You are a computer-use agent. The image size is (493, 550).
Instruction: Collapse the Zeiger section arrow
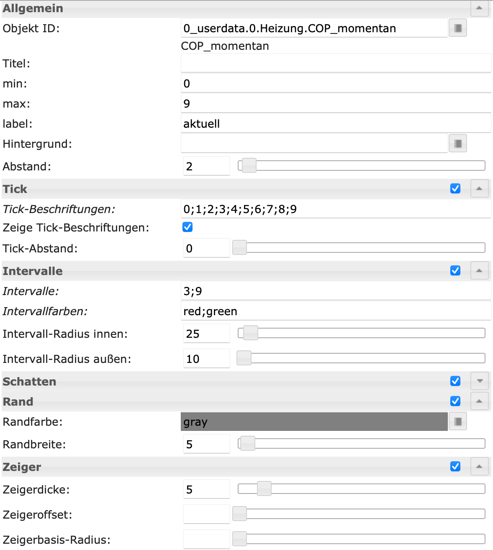[x=479, y=466]
